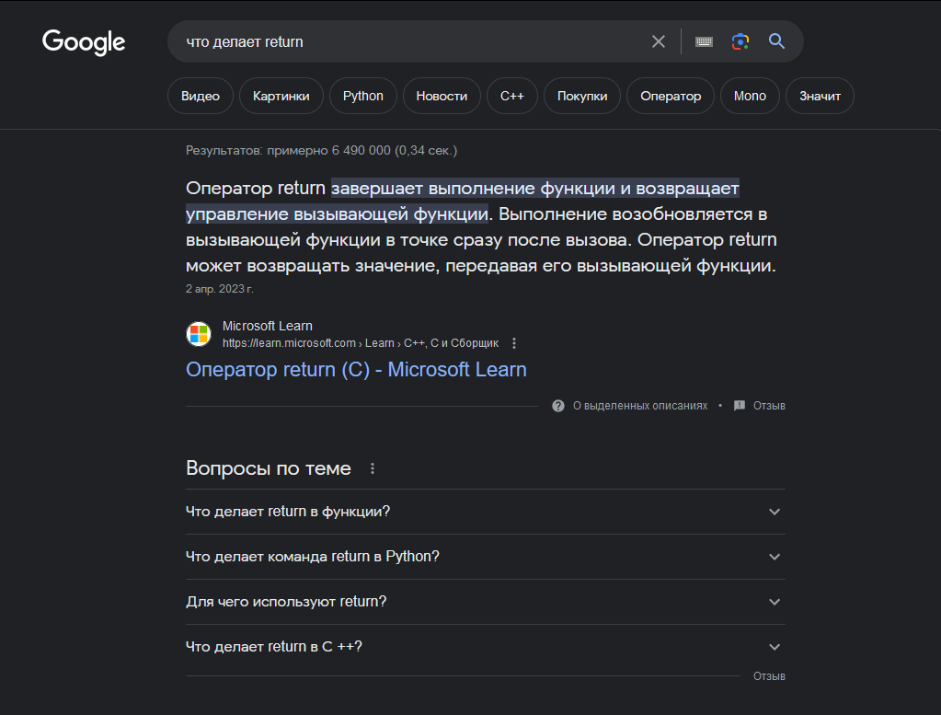The width and height of the screenshot is (941, 715).
Task: Expand question "Что делает return в функции?"
Action: click(x=486, y=512)
